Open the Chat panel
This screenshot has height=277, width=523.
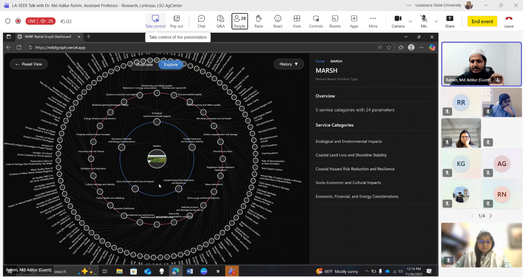tap(201, 21)
